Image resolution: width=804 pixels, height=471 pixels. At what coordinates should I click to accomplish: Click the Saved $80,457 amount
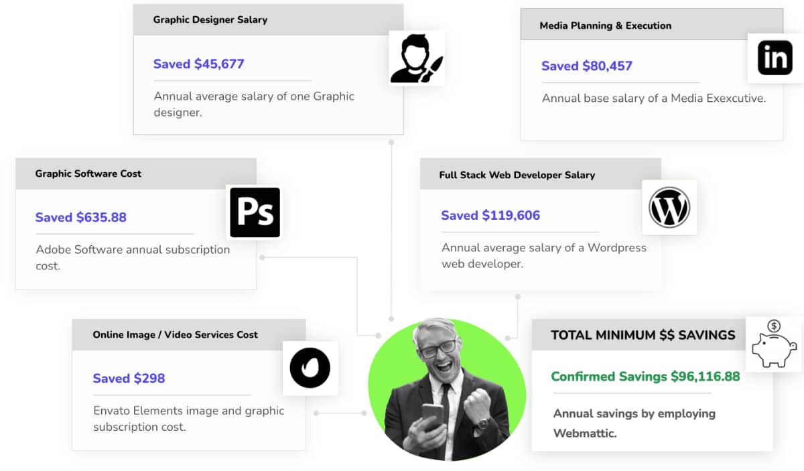586,66
